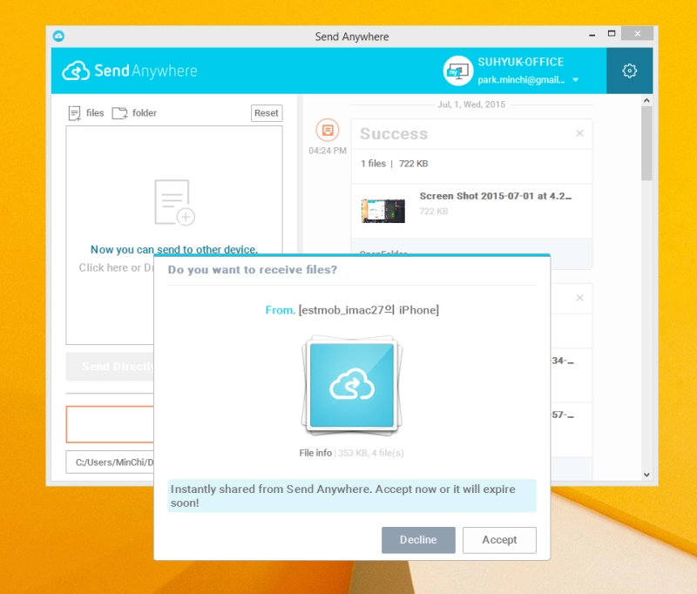
Task: Accept the incoming files
Action: click(499, 540)
